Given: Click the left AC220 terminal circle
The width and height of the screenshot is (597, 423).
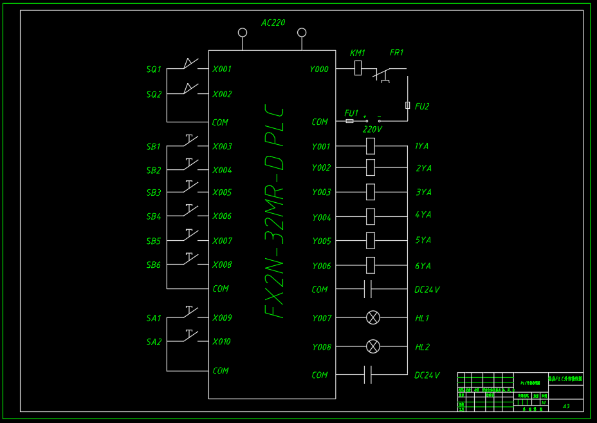Looking at the screenshot, I should coord(242,33).
